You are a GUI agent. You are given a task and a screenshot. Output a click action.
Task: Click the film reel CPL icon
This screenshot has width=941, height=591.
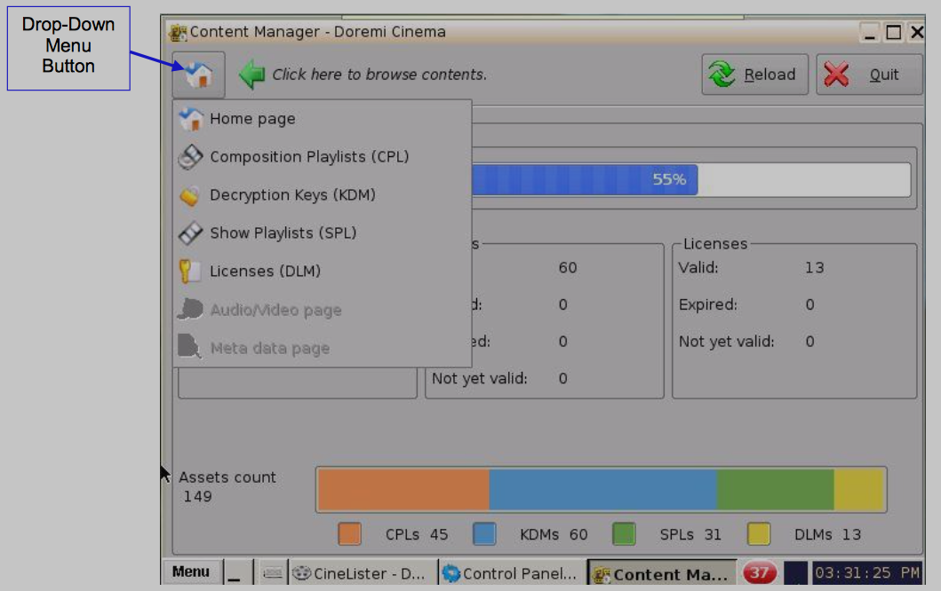[x=190, y=157]
